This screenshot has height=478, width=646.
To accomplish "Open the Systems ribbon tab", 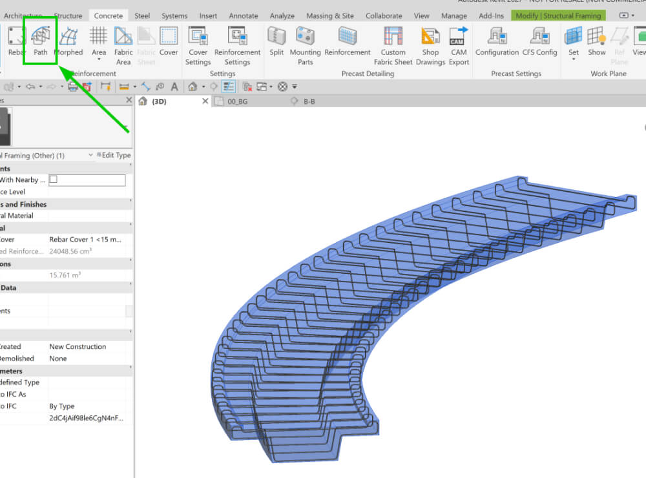I will 174,16.
